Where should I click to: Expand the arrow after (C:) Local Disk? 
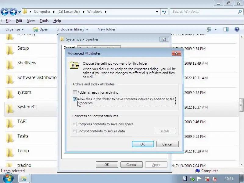(x=84, y=12)
